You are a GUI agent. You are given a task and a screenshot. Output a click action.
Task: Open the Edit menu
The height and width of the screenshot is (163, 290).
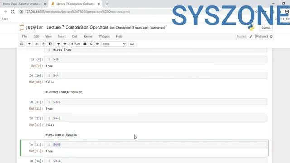(36, 36)
